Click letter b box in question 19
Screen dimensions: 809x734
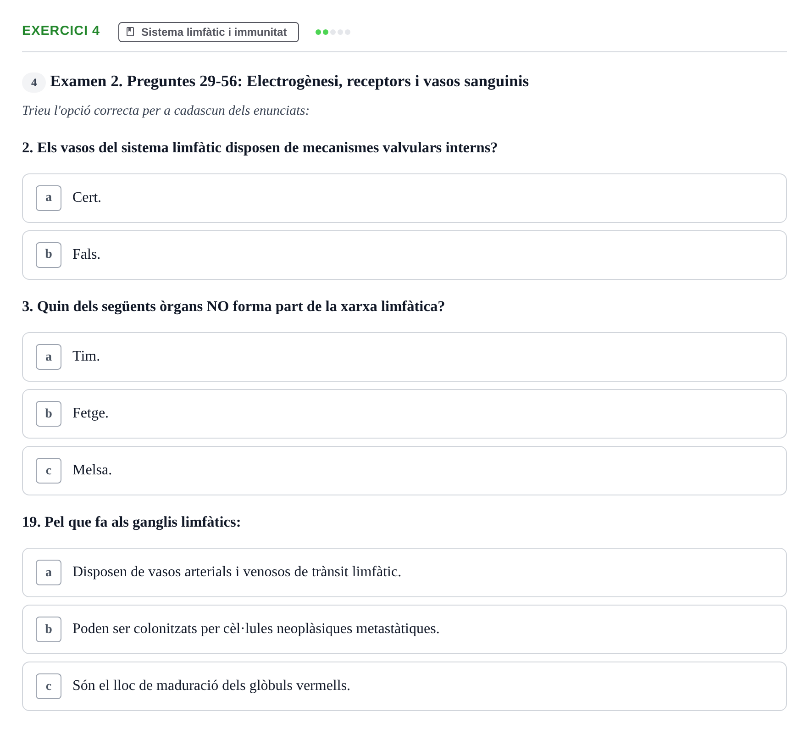pos(49,629)
